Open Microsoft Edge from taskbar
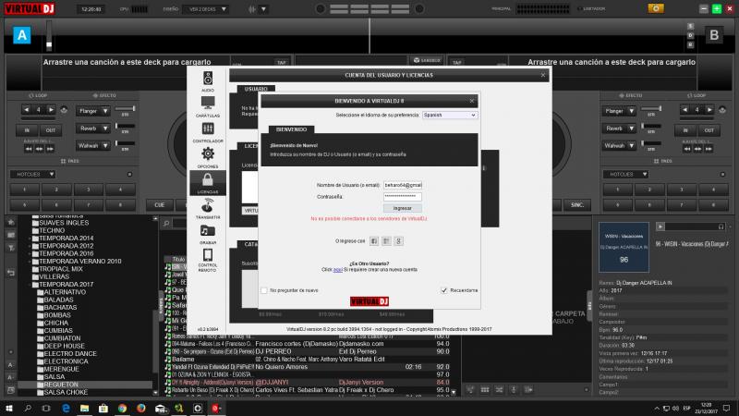The height and width of the screenshot is (416, 739). (66, 408)
